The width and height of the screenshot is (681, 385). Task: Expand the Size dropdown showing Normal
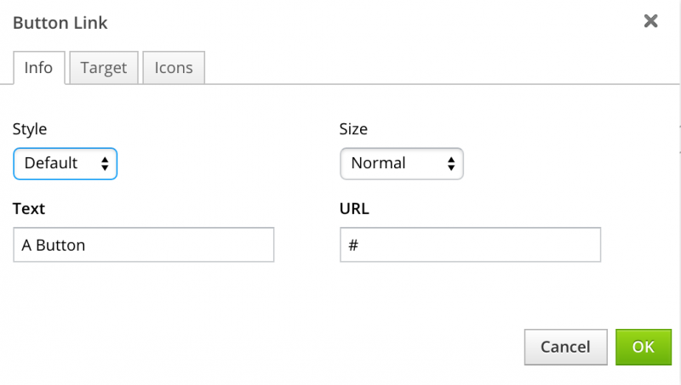(401, 163)
